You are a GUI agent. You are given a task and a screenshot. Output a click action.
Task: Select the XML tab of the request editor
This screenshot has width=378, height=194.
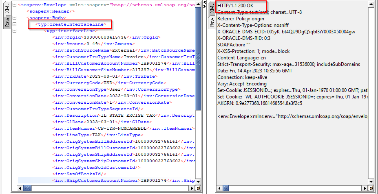point(7,9)
